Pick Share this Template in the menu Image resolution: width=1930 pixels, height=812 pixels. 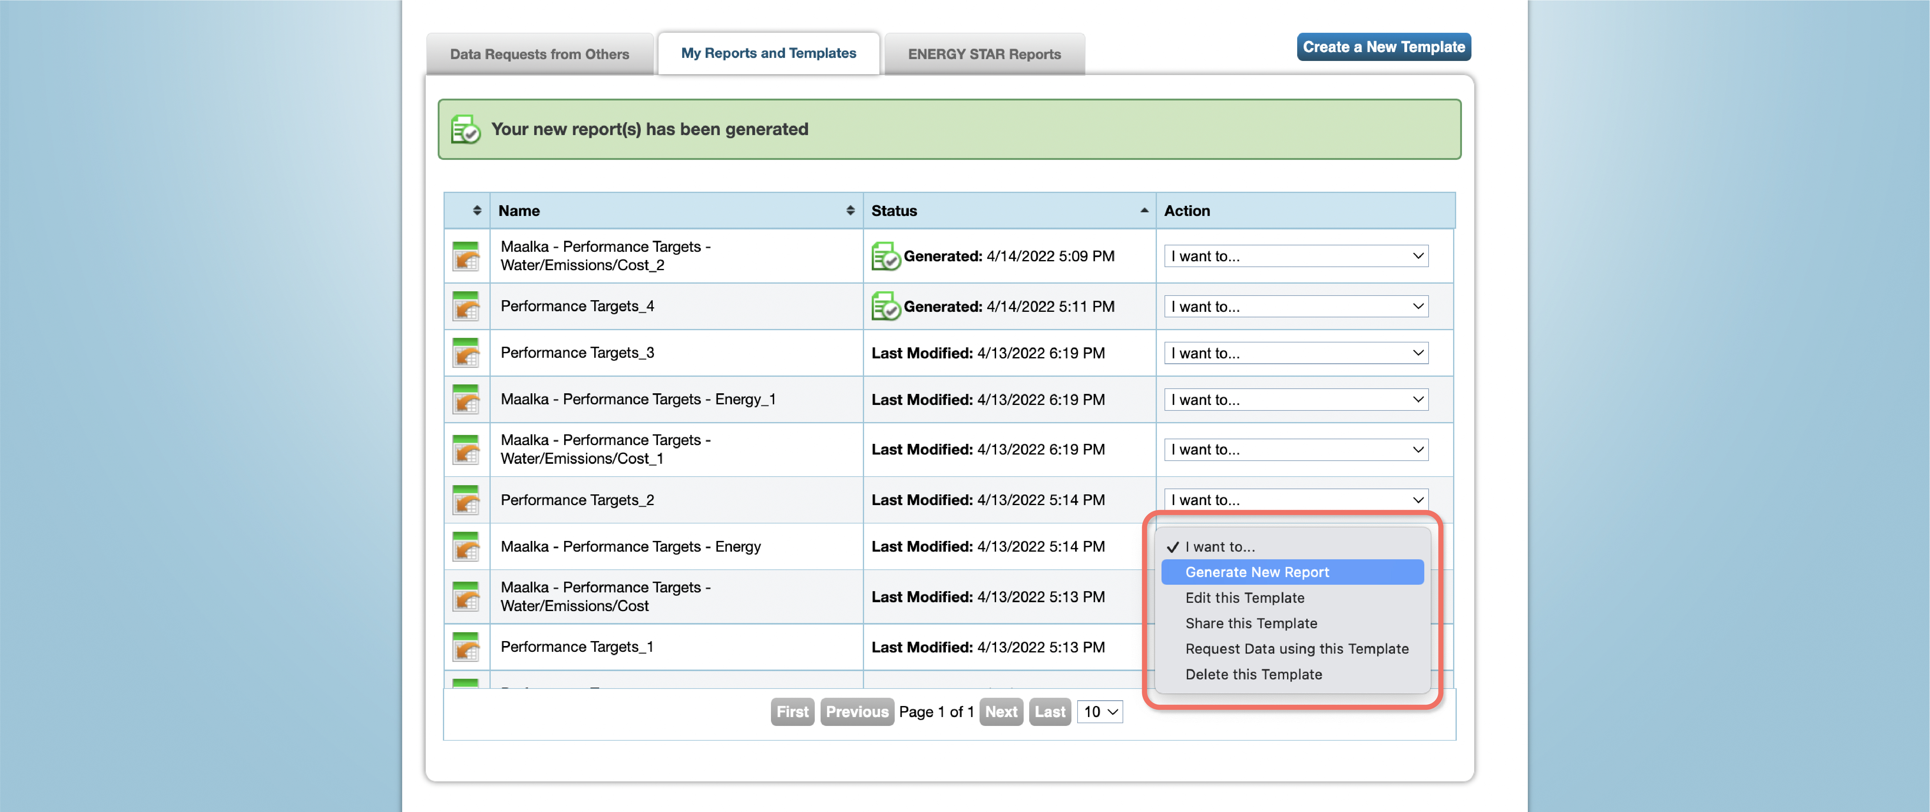click(x=1292, y=623)
